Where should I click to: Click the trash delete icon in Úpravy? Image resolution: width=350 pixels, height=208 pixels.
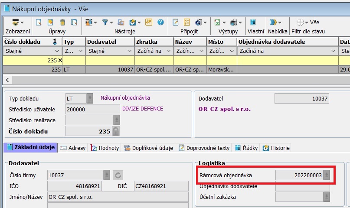click(x=62, y=23)
